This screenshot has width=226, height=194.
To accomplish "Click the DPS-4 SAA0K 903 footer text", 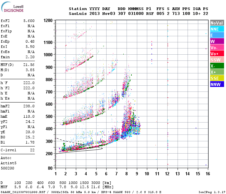I will 116,192.
